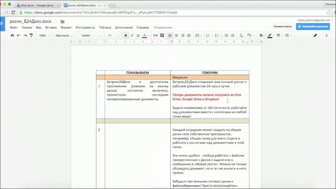Open the Справка menu

pyautogui.click(x=142, y=27)
